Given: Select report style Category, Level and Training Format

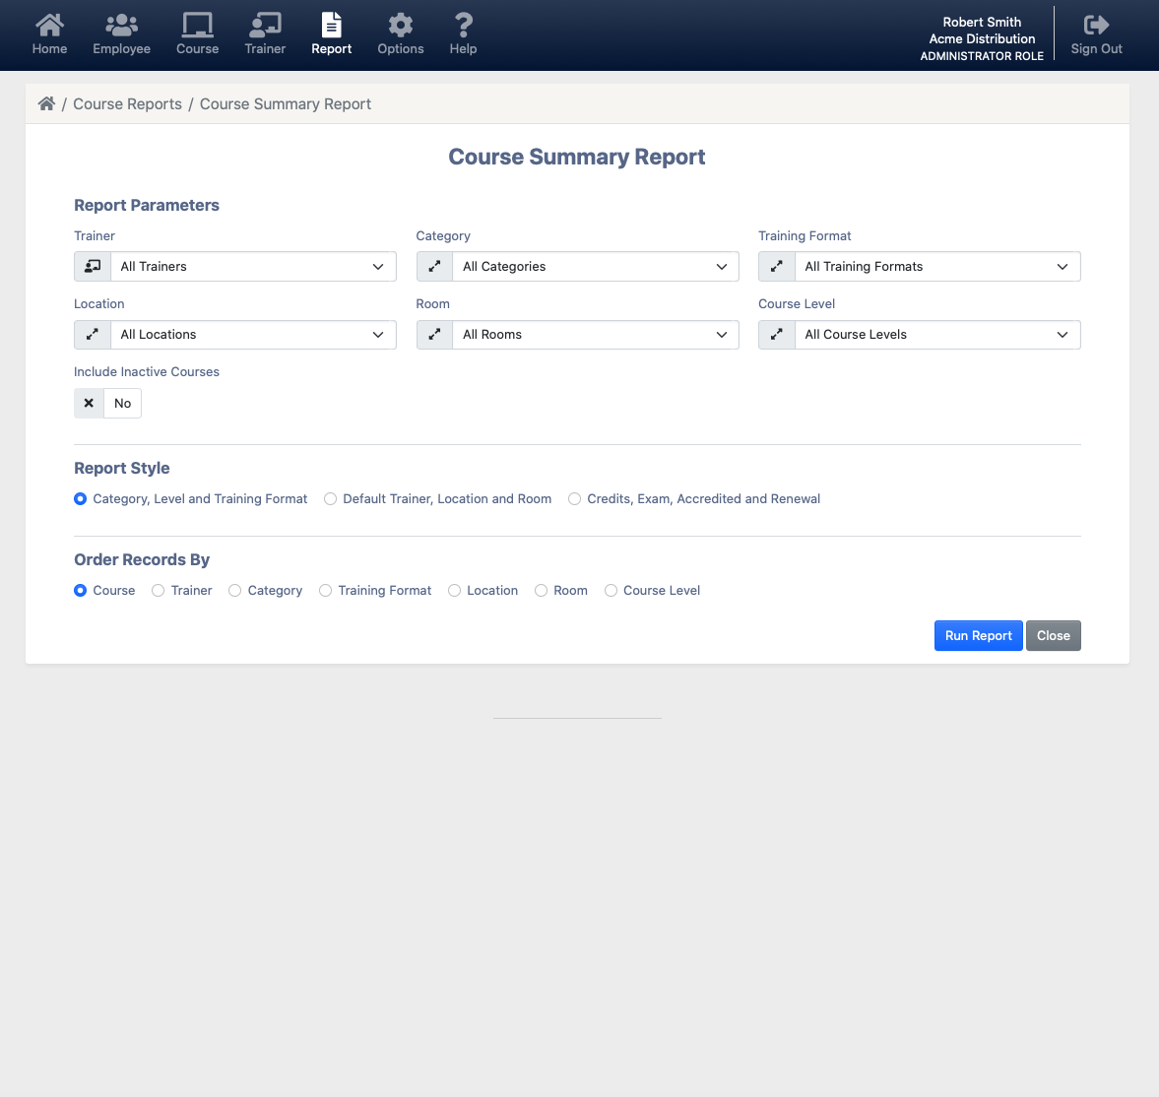Looking at the screenshot, I should pos(81,499).
